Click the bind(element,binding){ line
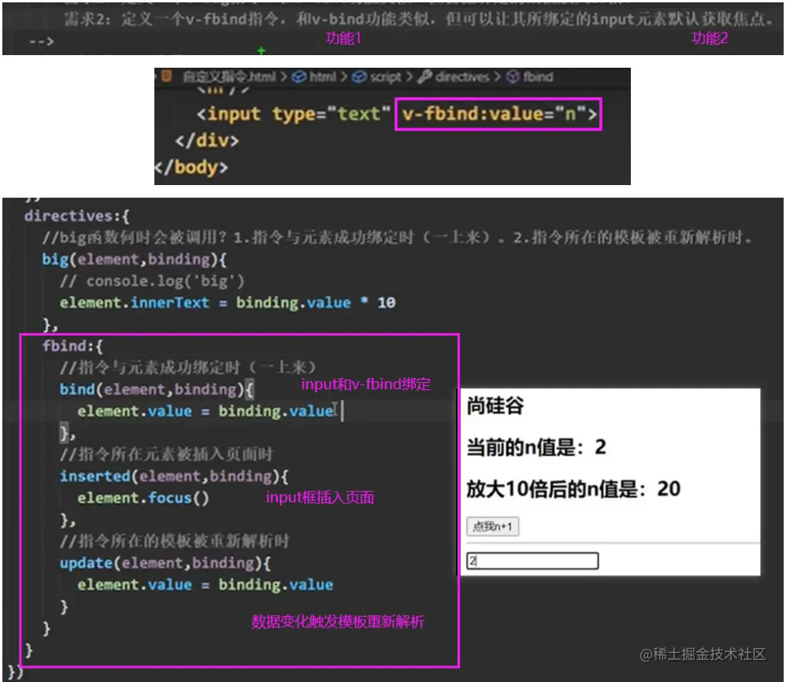This screenshot has height=682, width=786. [x=157, y=389]
